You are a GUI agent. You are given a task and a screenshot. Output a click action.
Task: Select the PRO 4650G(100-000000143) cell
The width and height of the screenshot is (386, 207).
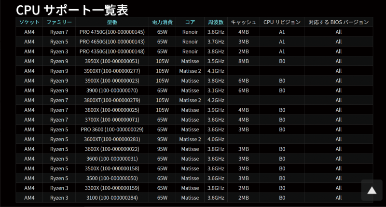pyautogui.click(x=112, y=42)
